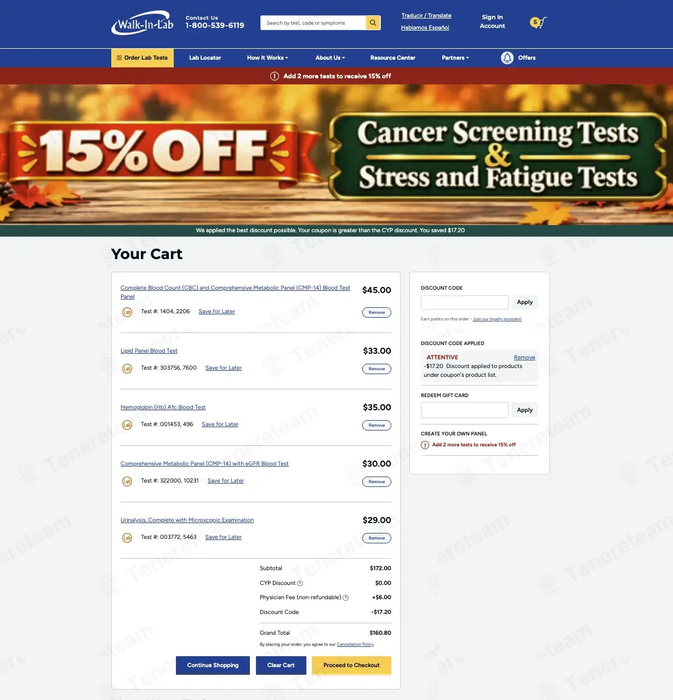Click the Redeem Gift Card input field
This screenshot has width=673, height=700.
tap(465, 410)
